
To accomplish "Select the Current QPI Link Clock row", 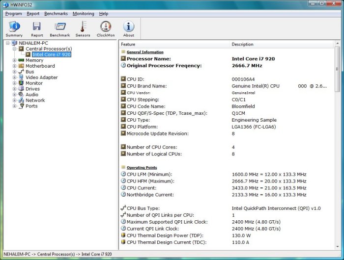I will tap(227, 229).
